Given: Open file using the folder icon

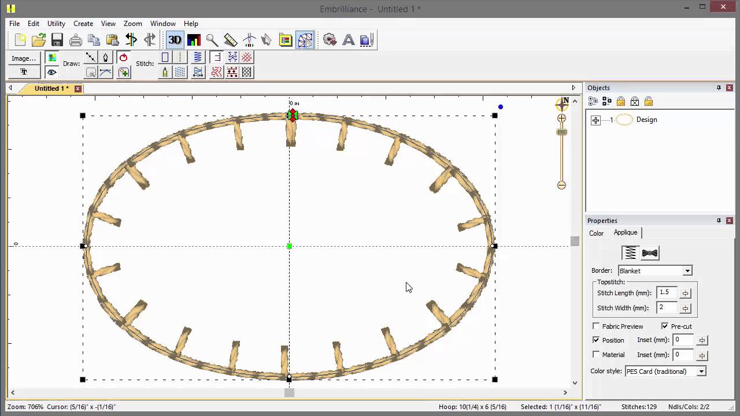Looking at the screenshot, I should click(39, 40).
